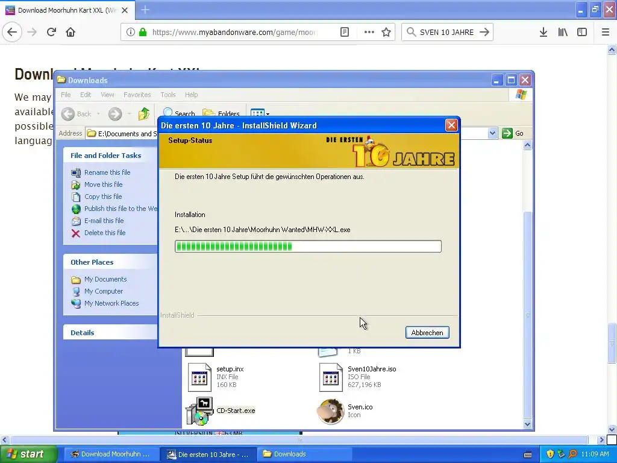Select setup.inx file icon

tap(199, 377)
